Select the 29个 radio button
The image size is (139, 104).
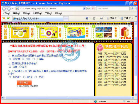pyautogui.click(x=36, y=77)
